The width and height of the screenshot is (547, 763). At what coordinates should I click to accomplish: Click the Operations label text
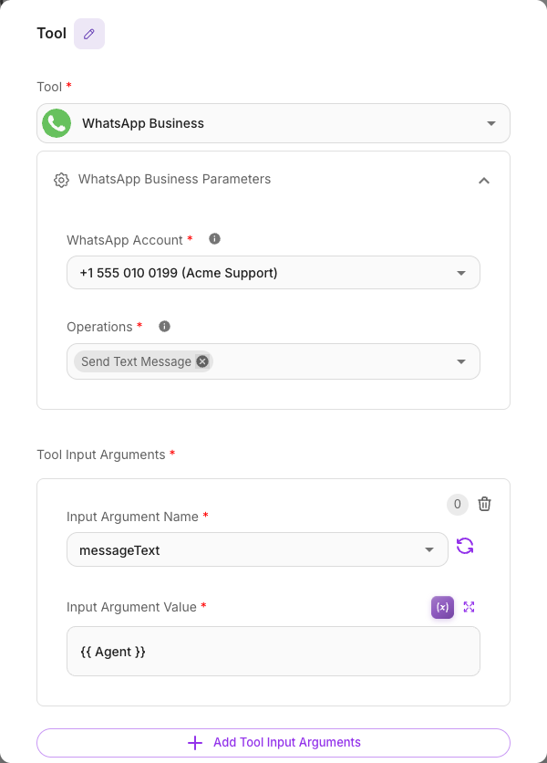(99, 327)
